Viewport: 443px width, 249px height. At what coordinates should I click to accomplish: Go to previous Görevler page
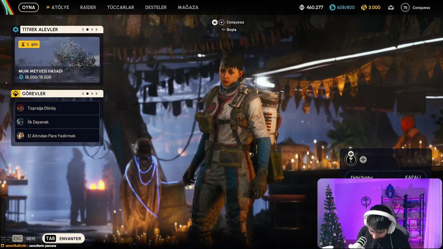[83, 93]
